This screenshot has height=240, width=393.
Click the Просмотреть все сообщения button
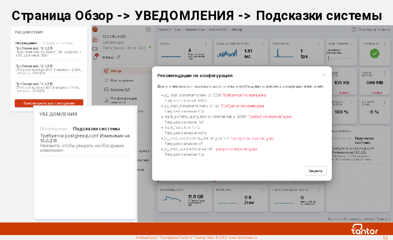point(49,103)
